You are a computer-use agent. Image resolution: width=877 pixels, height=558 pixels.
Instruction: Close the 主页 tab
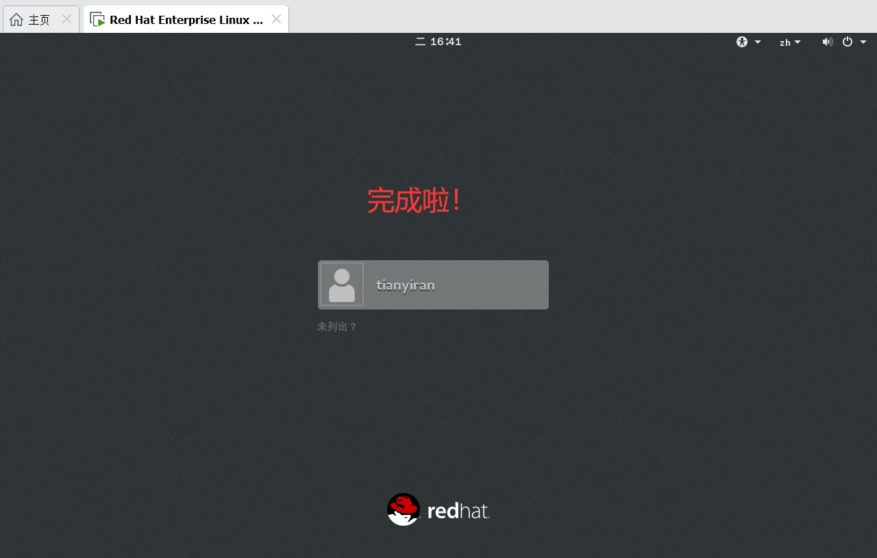(x=66, y=19)
